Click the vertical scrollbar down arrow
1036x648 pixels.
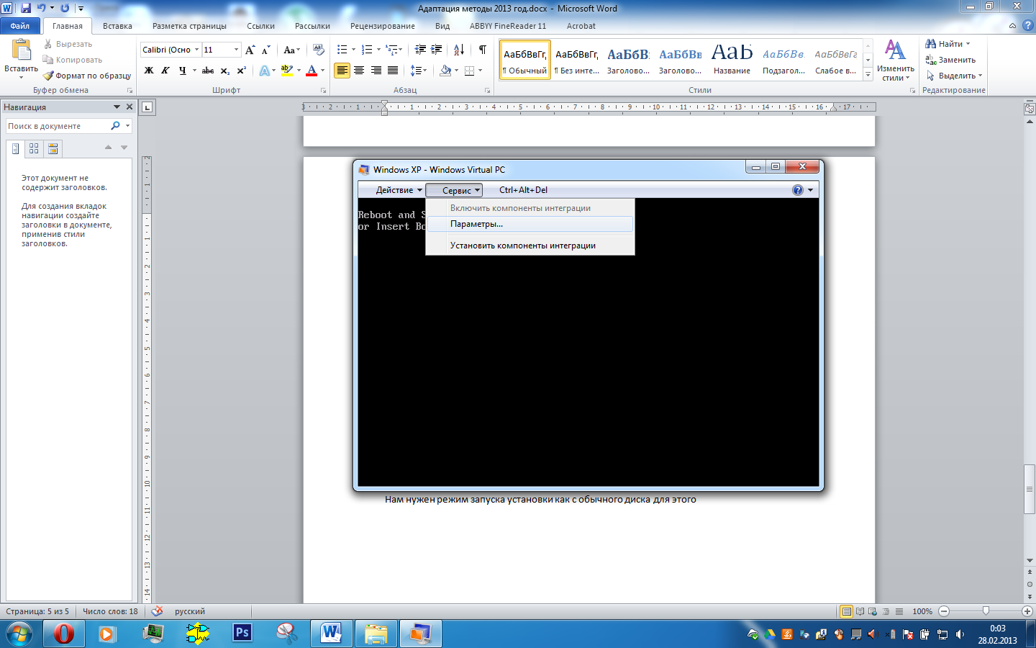click(1030, 560)
